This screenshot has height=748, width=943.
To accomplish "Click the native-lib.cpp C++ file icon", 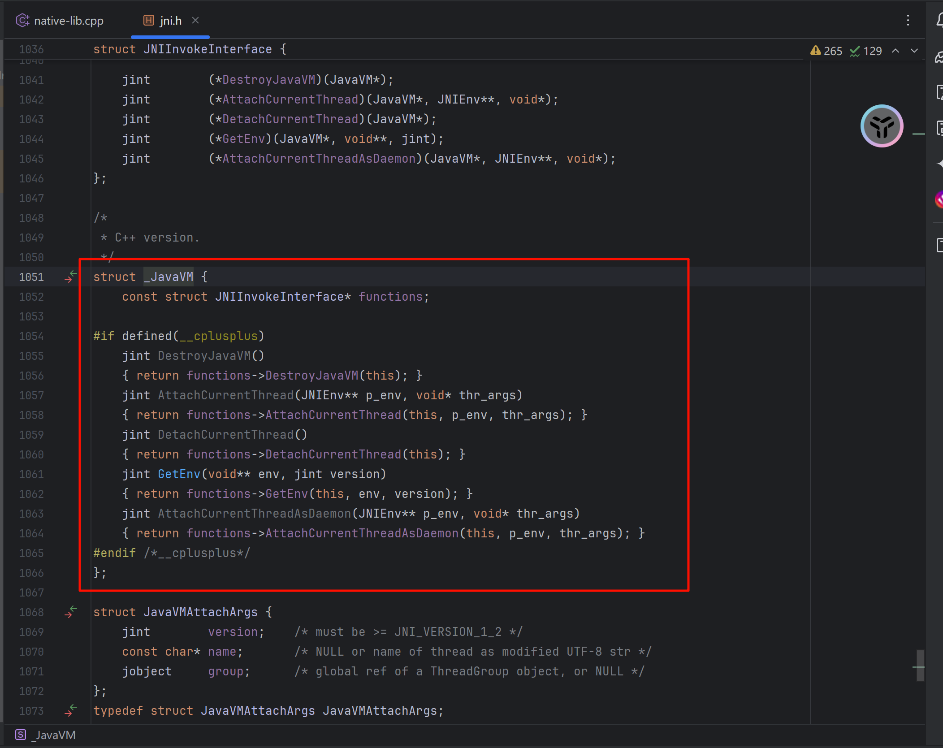I will [22, 21].
